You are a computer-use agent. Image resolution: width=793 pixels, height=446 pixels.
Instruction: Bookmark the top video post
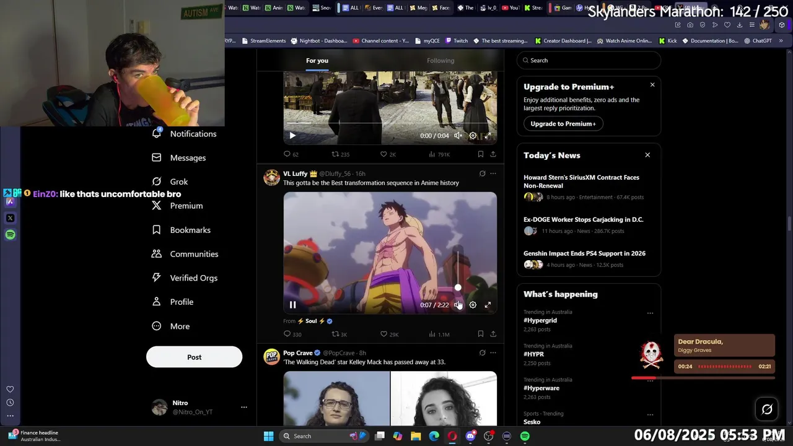coord(480,154)
